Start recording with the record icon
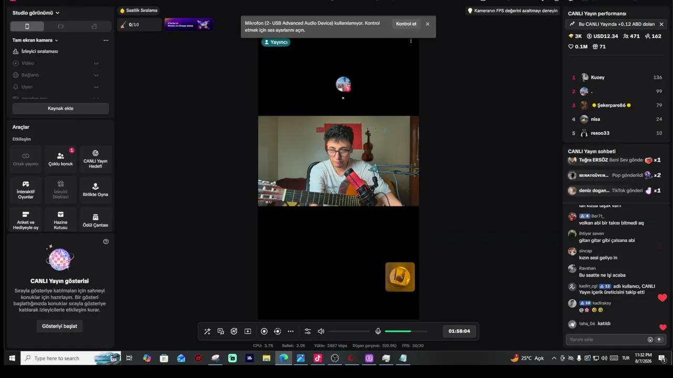This screenshot has height=378, width=673. (x=264, y=331)
